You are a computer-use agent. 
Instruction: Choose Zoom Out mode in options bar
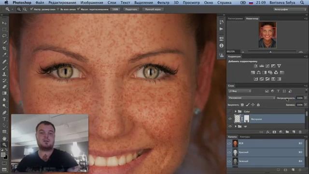point(25,9)
